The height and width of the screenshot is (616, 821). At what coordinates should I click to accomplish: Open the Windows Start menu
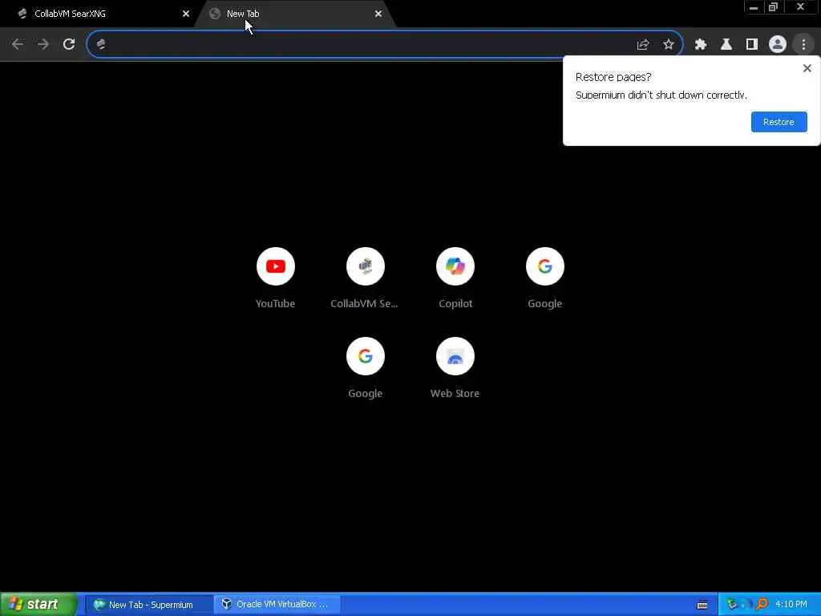[x=38, y=604]
